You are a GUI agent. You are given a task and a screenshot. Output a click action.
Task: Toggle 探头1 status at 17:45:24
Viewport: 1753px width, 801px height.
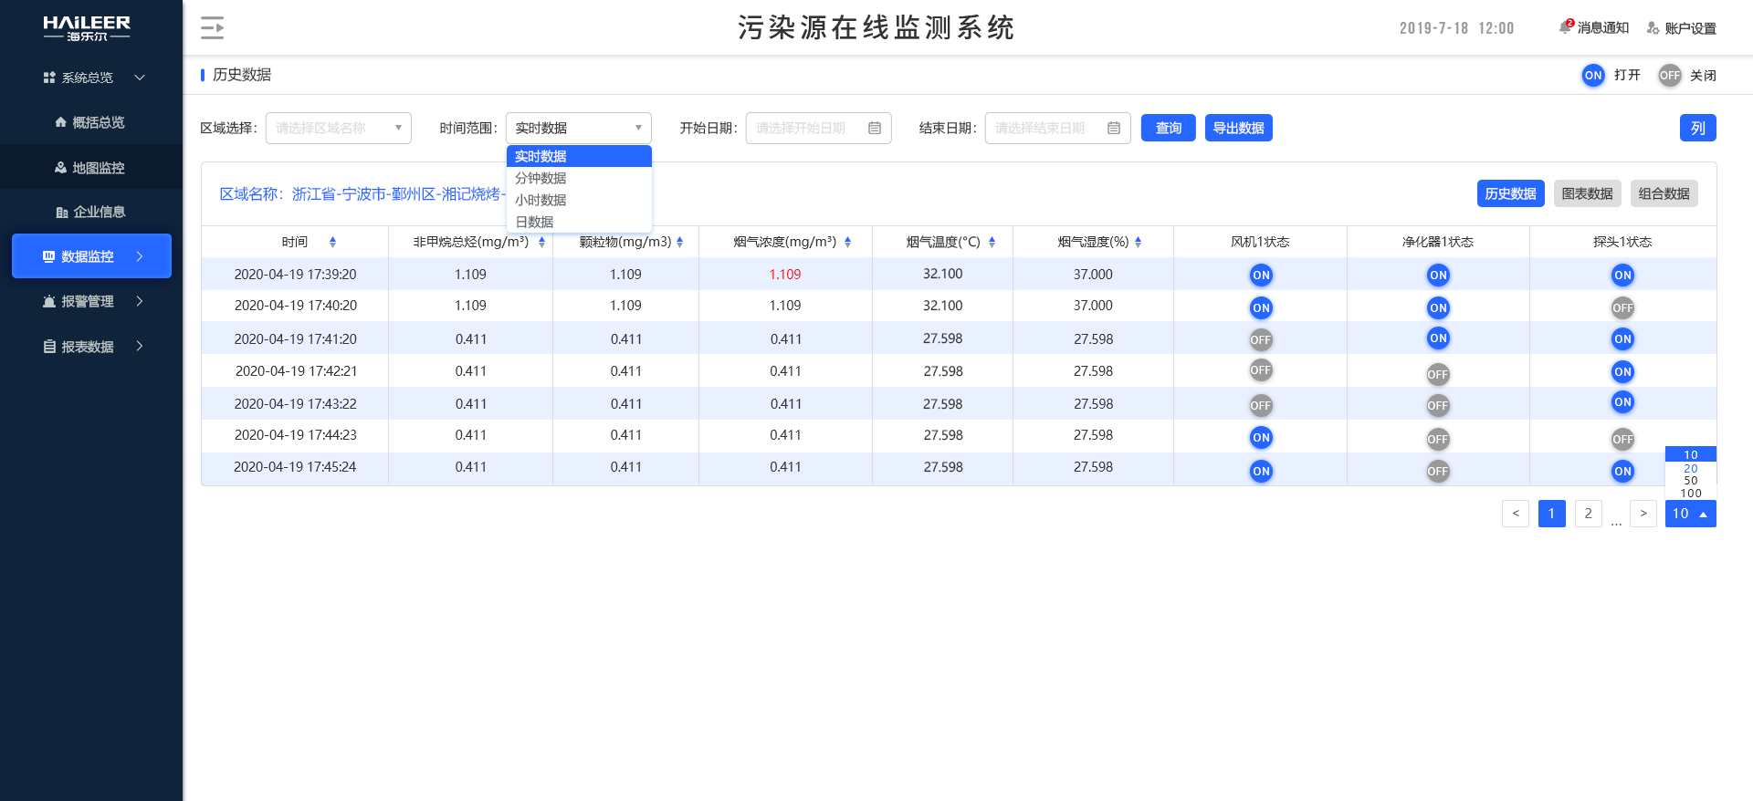1622,471
